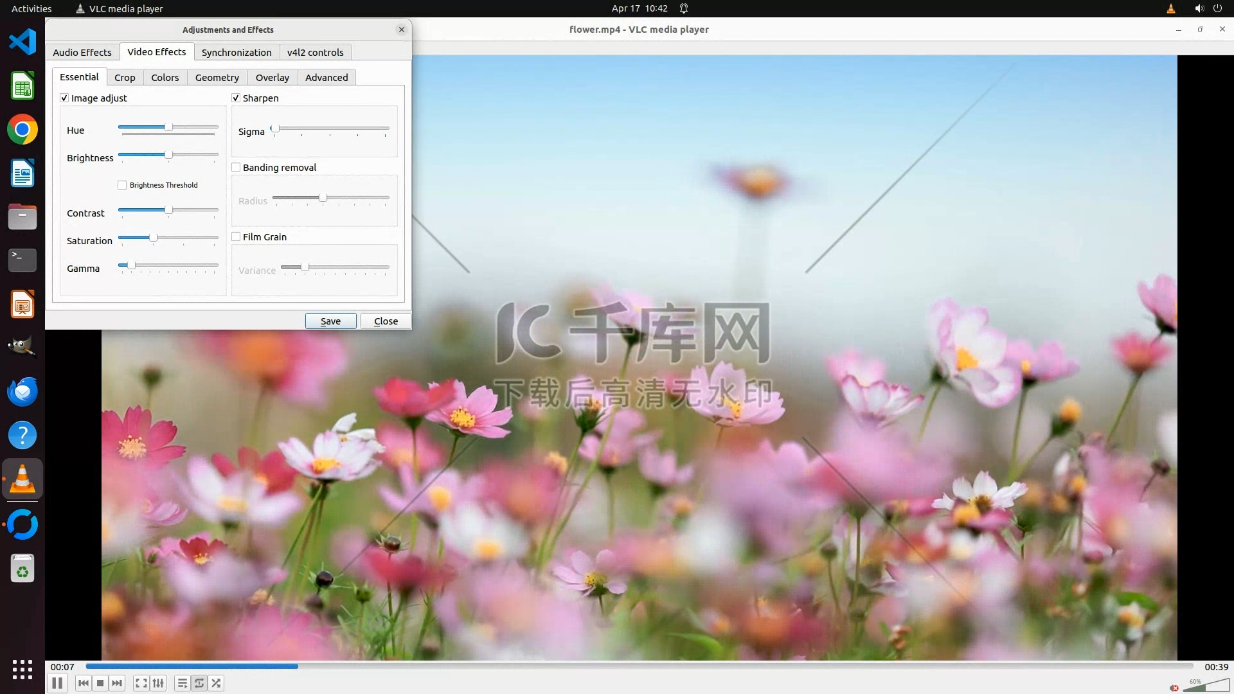Toggle Brightness Threshold checkbox
Screen dimensions: 1234x694
point(122,185)
